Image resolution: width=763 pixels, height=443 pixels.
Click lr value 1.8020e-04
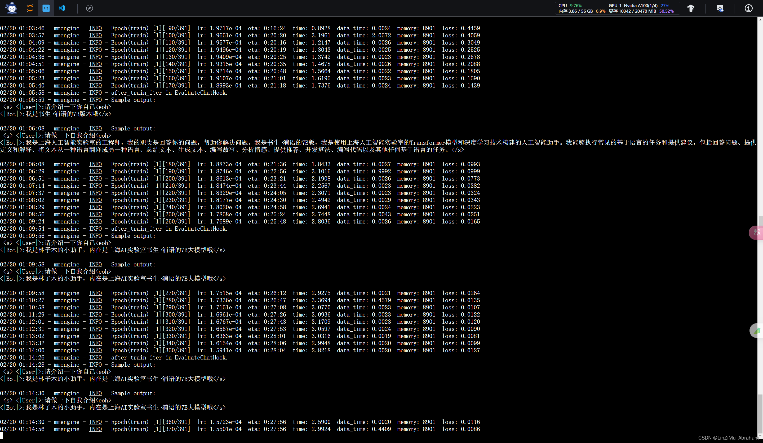click(x=226, y=207)
